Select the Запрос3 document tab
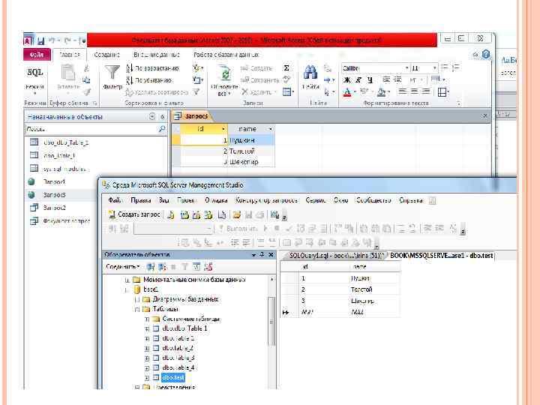The width and height of the screenshot is (540, 405). (x=192, y=116)
